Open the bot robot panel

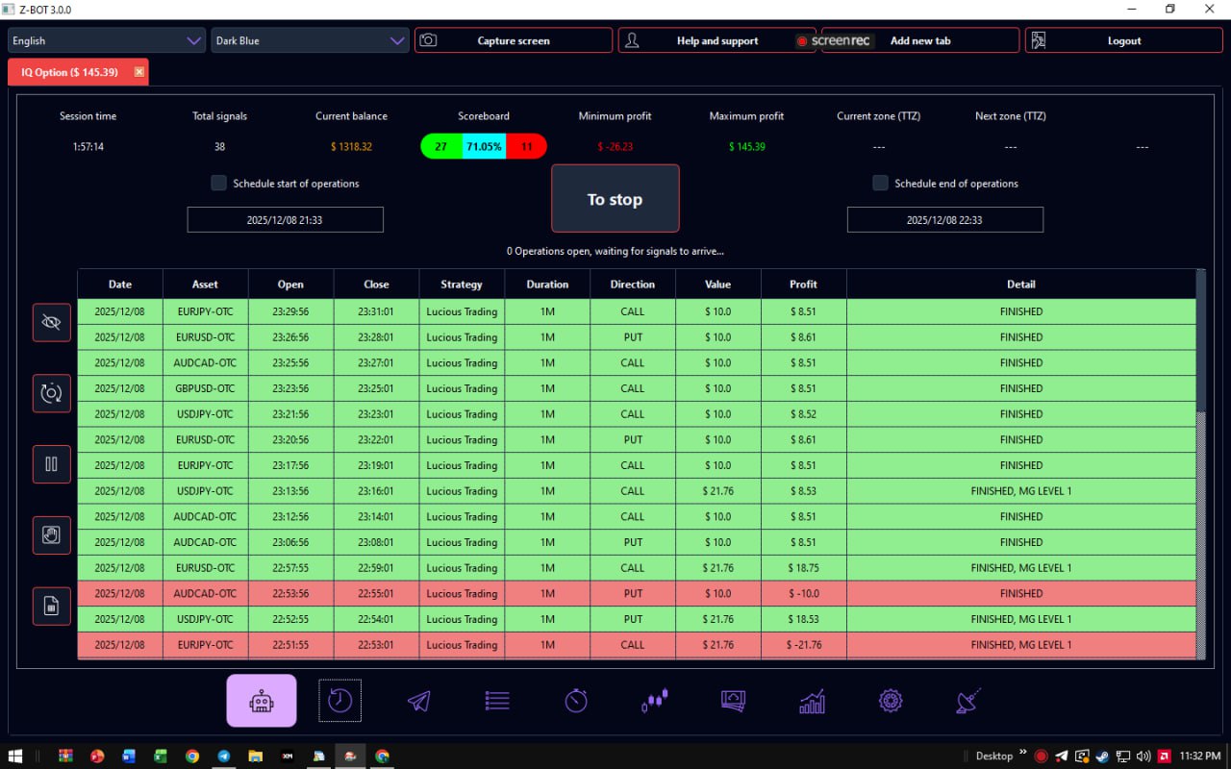[261, 700]
